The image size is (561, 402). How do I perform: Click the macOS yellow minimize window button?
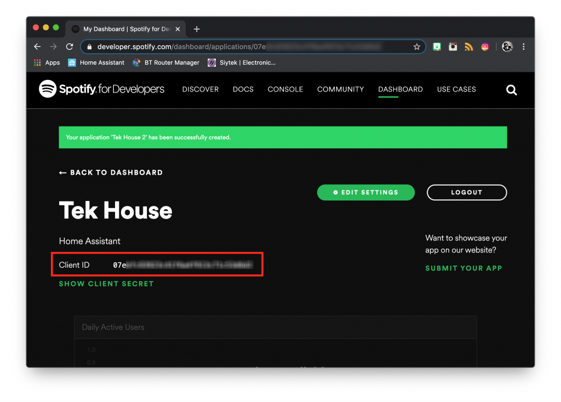46,27
